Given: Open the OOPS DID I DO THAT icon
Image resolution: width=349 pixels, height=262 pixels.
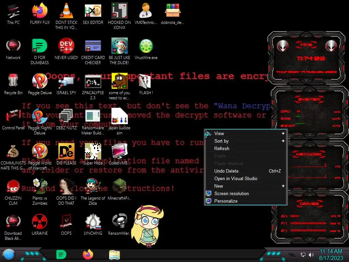Looking at the screenshot, I should coord(66,192).
